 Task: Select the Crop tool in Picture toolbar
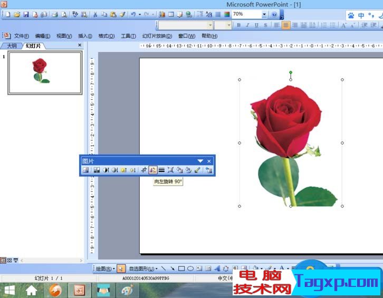[x=143, y=170]
